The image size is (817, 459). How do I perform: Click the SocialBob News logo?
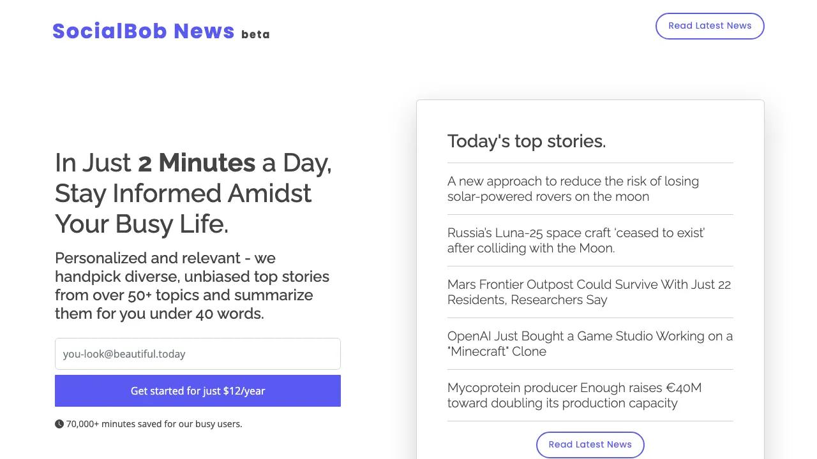(144, 31)
